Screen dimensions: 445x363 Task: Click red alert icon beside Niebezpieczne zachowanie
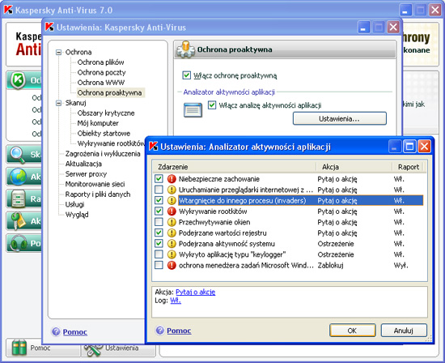coord(172,179)
